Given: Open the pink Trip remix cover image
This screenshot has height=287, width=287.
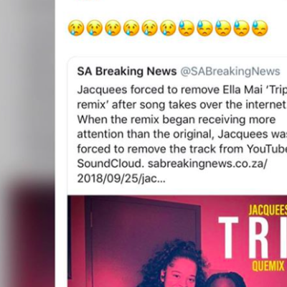Looking at the screenshot, I should coord(177,241).
